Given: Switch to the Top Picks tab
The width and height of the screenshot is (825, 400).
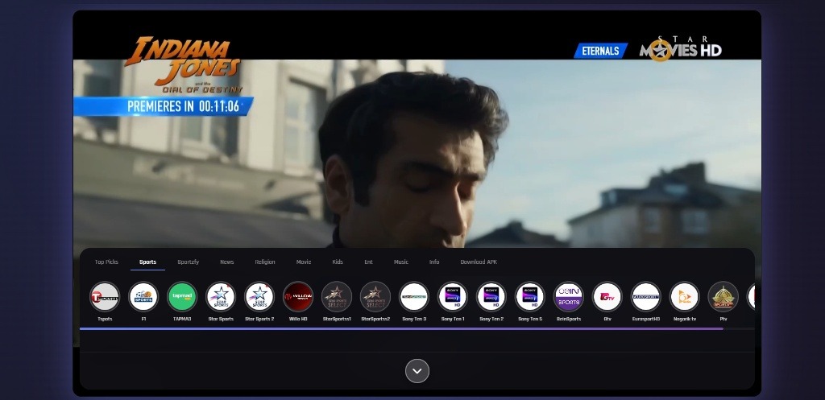Looking at the screenshot, I should [106, 262].
